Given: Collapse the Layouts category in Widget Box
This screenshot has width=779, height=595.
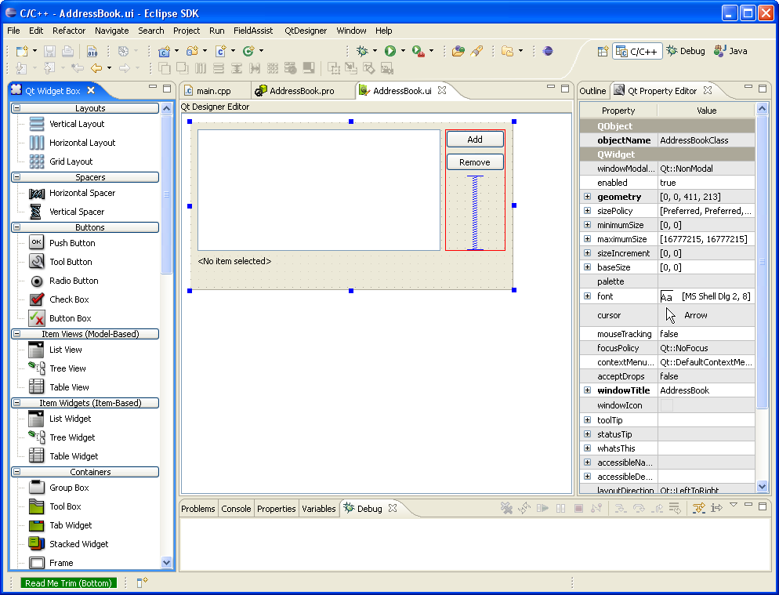Looking at the screenshot, I should tap(17, 108).
